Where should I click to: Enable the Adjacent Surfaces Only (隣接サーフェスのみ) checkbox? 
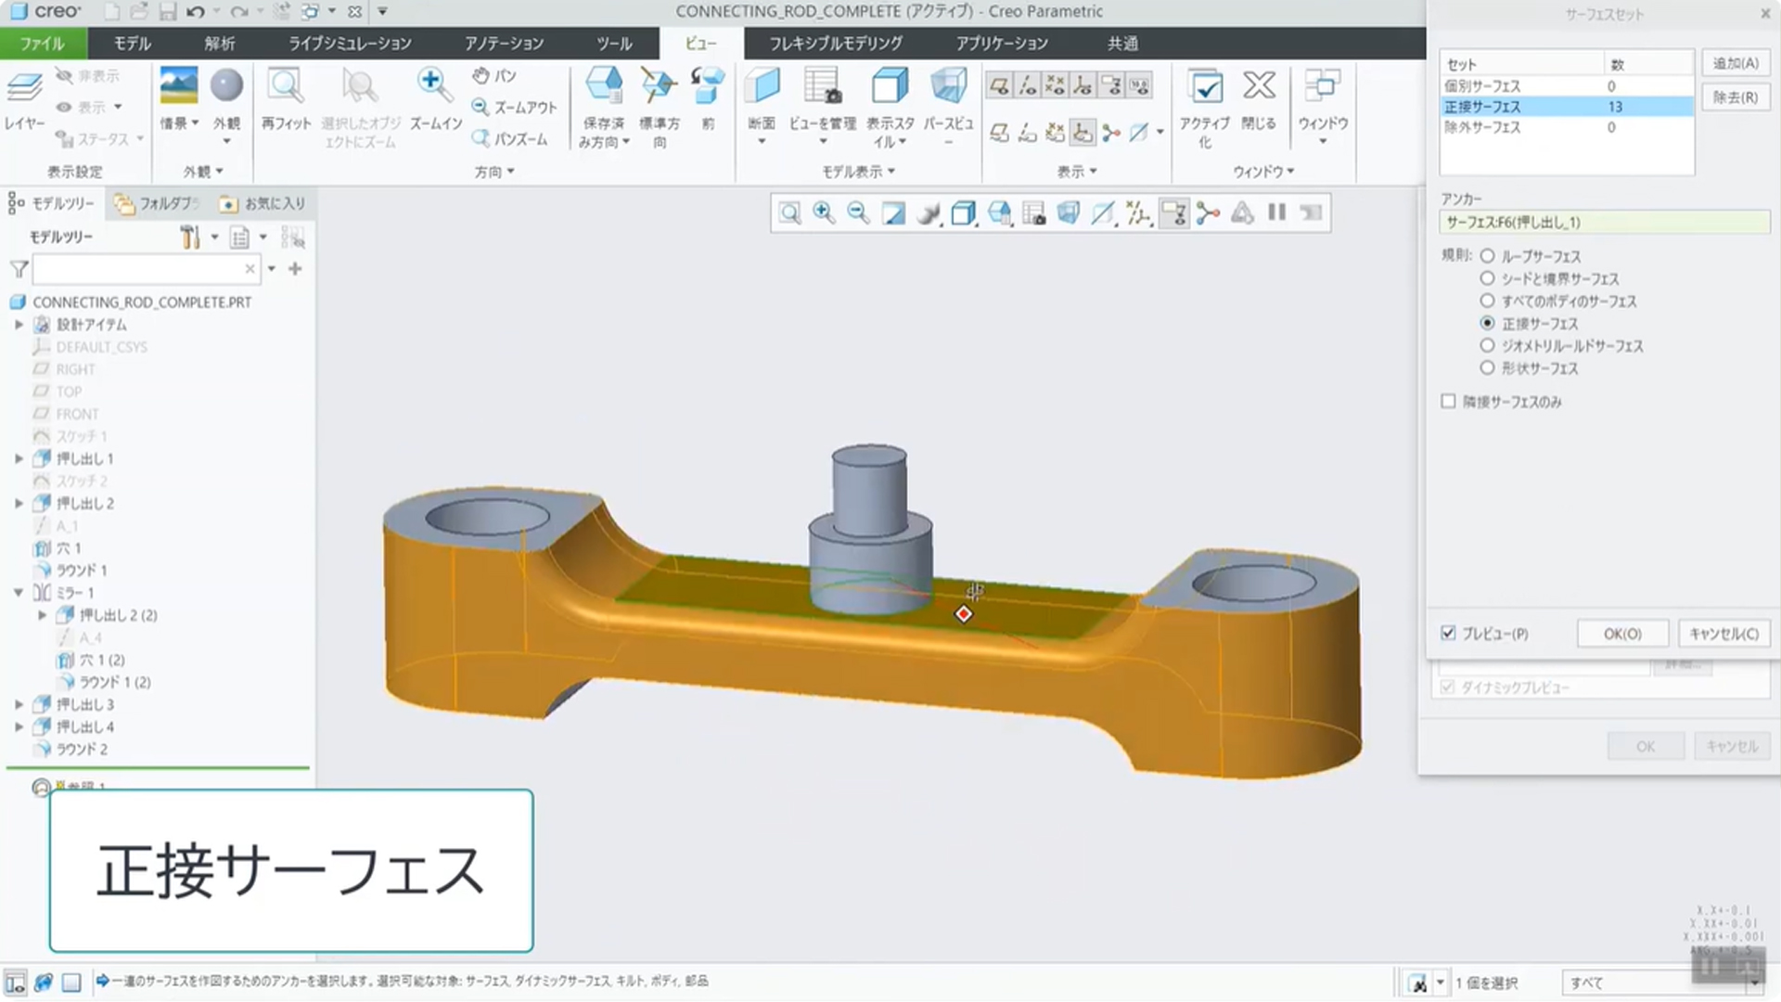[x=1449, y=402]
